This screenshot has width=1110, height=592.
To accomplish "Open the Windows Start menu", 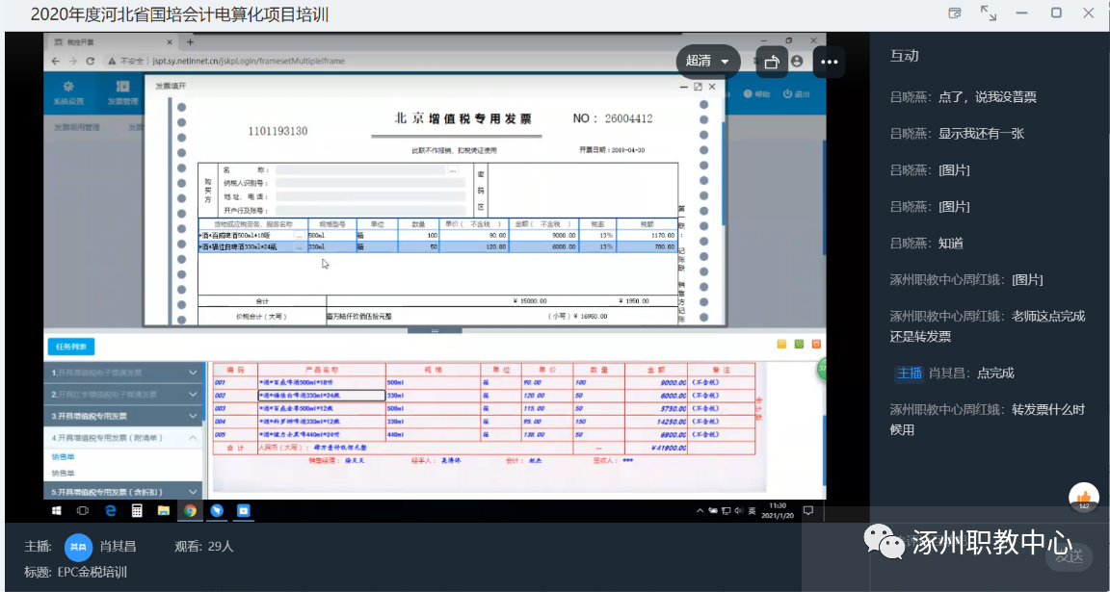I will coord(56,510).
